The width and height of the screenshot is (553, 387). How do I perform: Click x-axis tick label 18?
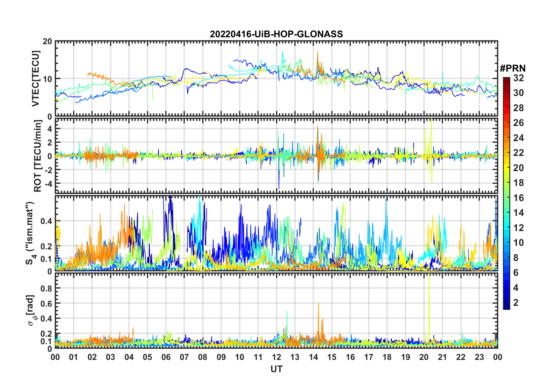coord(387,357)
